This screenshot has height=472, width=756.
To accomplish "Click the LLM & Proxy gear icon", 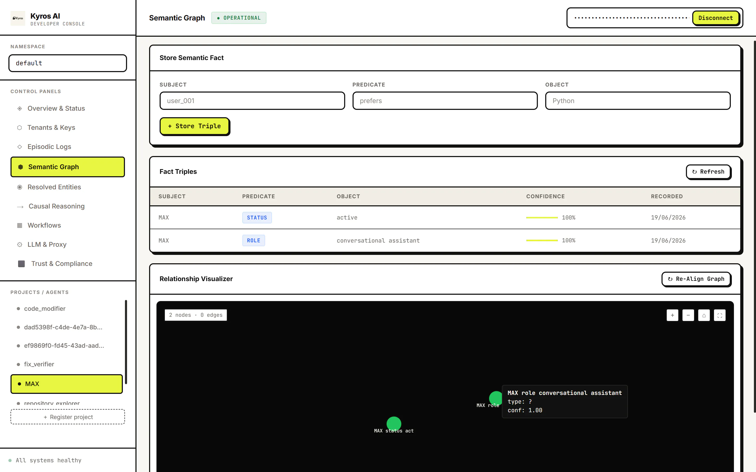I will point(20,245).
